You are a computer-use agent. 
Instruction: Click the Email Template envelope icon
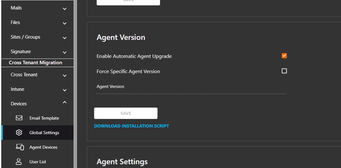[x=19, y=118]
